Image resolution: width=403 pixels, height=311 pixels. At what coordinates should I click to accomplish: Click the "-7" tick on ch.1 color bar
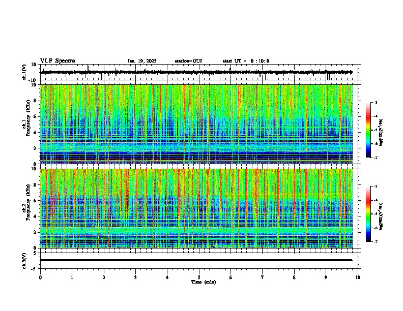click(376, 158)
